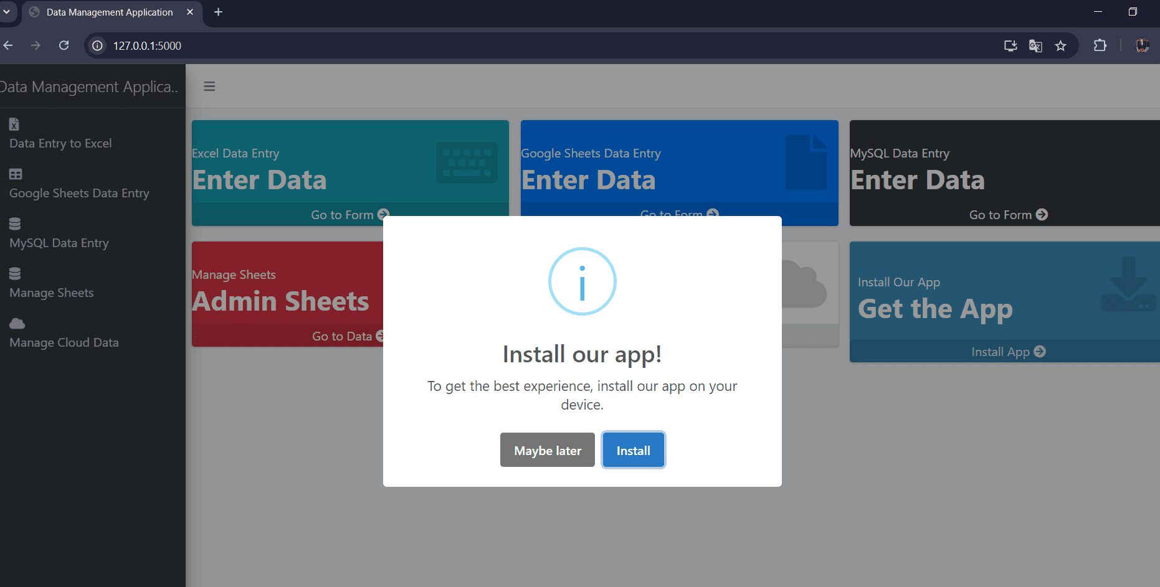The height and width of the screenshot is (587, 1160).
Task: Click the install app icon in the address bar
Action: click(x=1010, y=45)
